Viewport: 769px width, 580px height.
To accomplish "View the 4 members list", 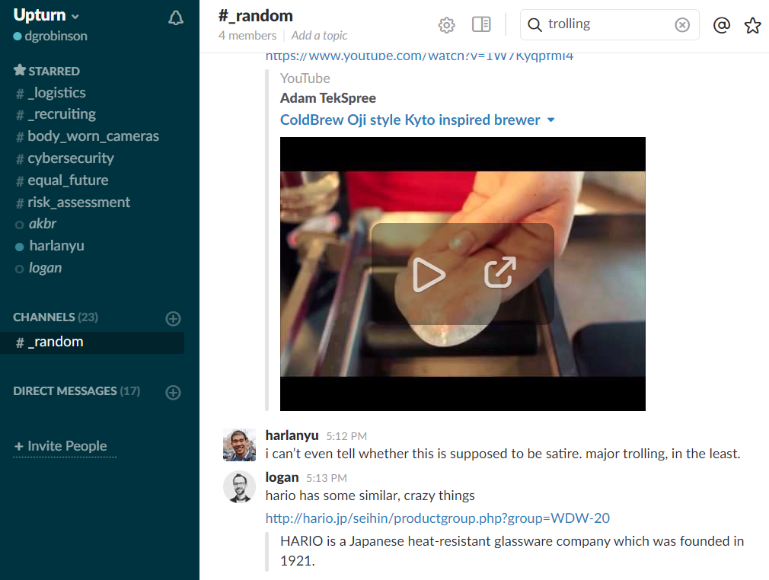I will [247, 36].
